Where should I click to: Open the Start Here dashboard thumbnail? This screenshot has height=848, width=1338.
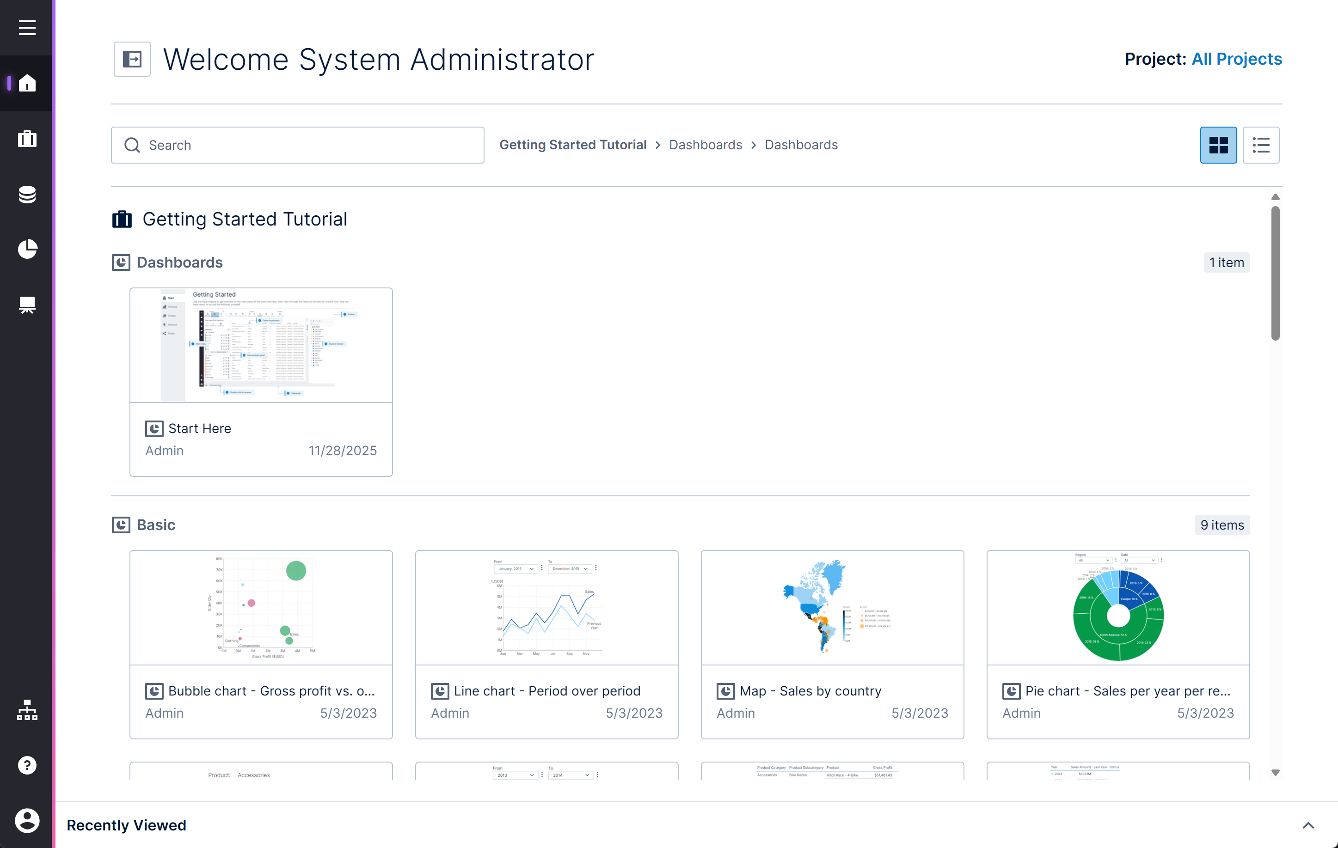pos(261,345)
